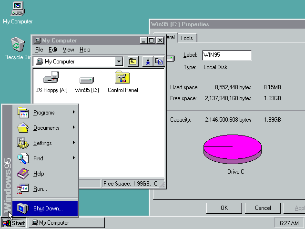
Task: Open the View menu in My Computer
Action: click(68, 50)
